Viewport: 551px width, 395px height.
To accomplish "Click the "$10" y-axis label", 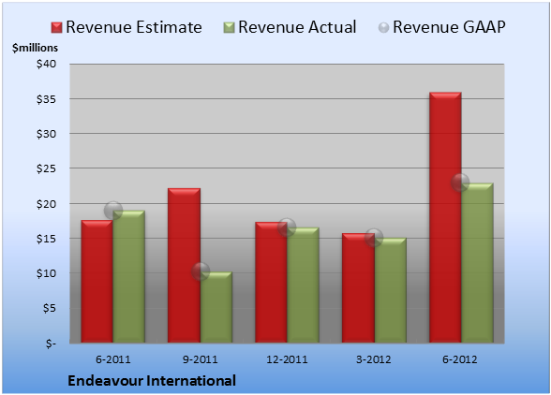I will coord(46,273).
